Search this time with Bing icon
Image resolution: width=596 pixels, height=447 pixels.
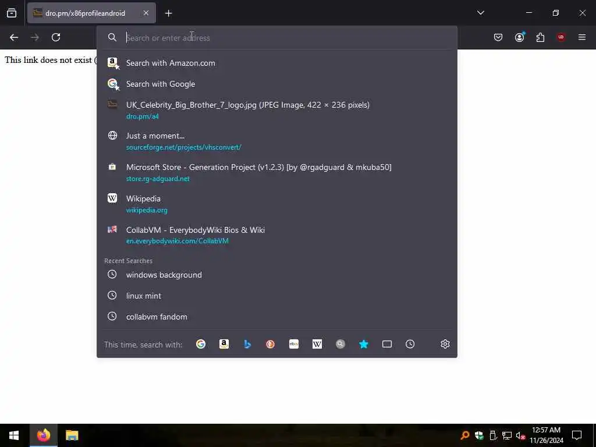(247, 344)
